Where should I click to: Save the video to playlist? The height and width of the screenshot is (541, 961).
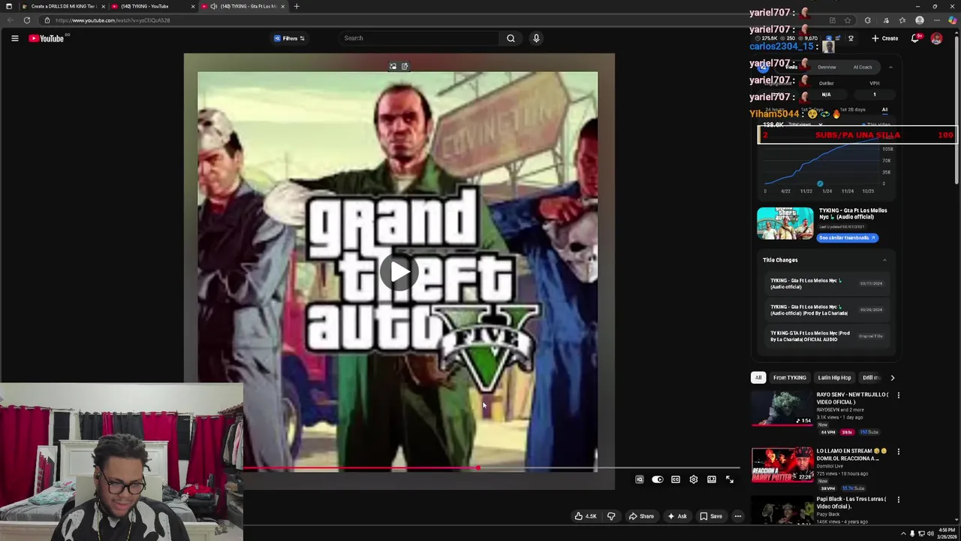click(x=711, y=516)
